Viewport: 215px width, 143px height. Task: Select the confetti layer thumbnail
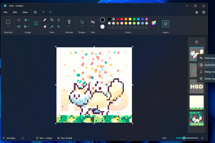193,70
